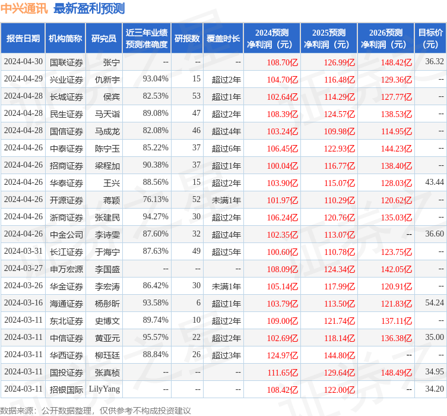Click accuracy value 95.57%
This screenshot has height=416, width=447.
coord(156,337)
